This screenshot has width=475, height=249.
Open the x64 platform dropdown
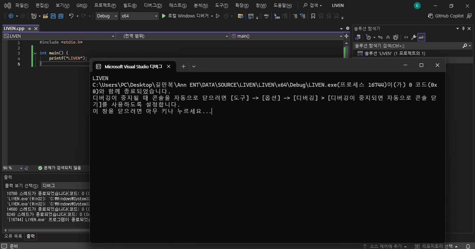(x=139, y=16)
